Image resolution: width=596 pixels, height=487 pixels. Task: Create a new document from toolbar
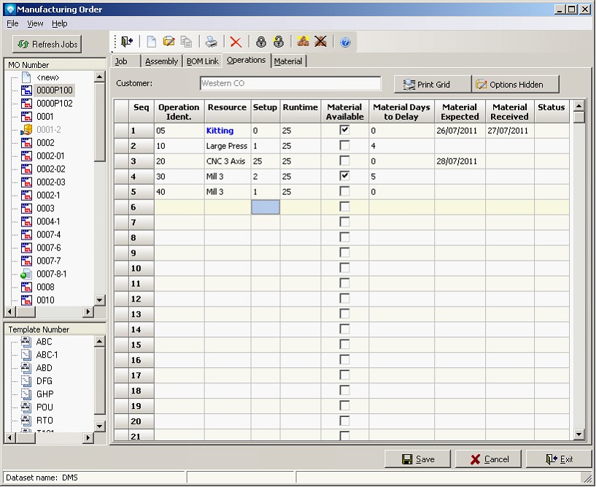coord(152,42)
